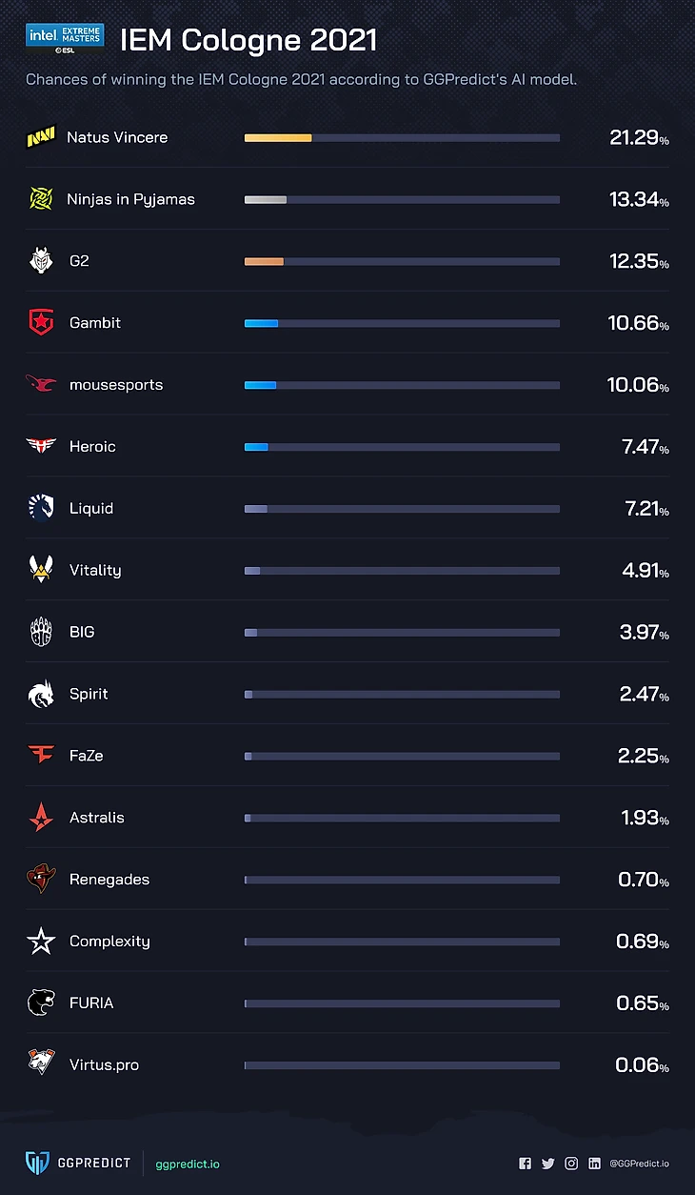Open the ggpredict.io link
Screen dimensions: 695x1195
tap(188, 1164)
